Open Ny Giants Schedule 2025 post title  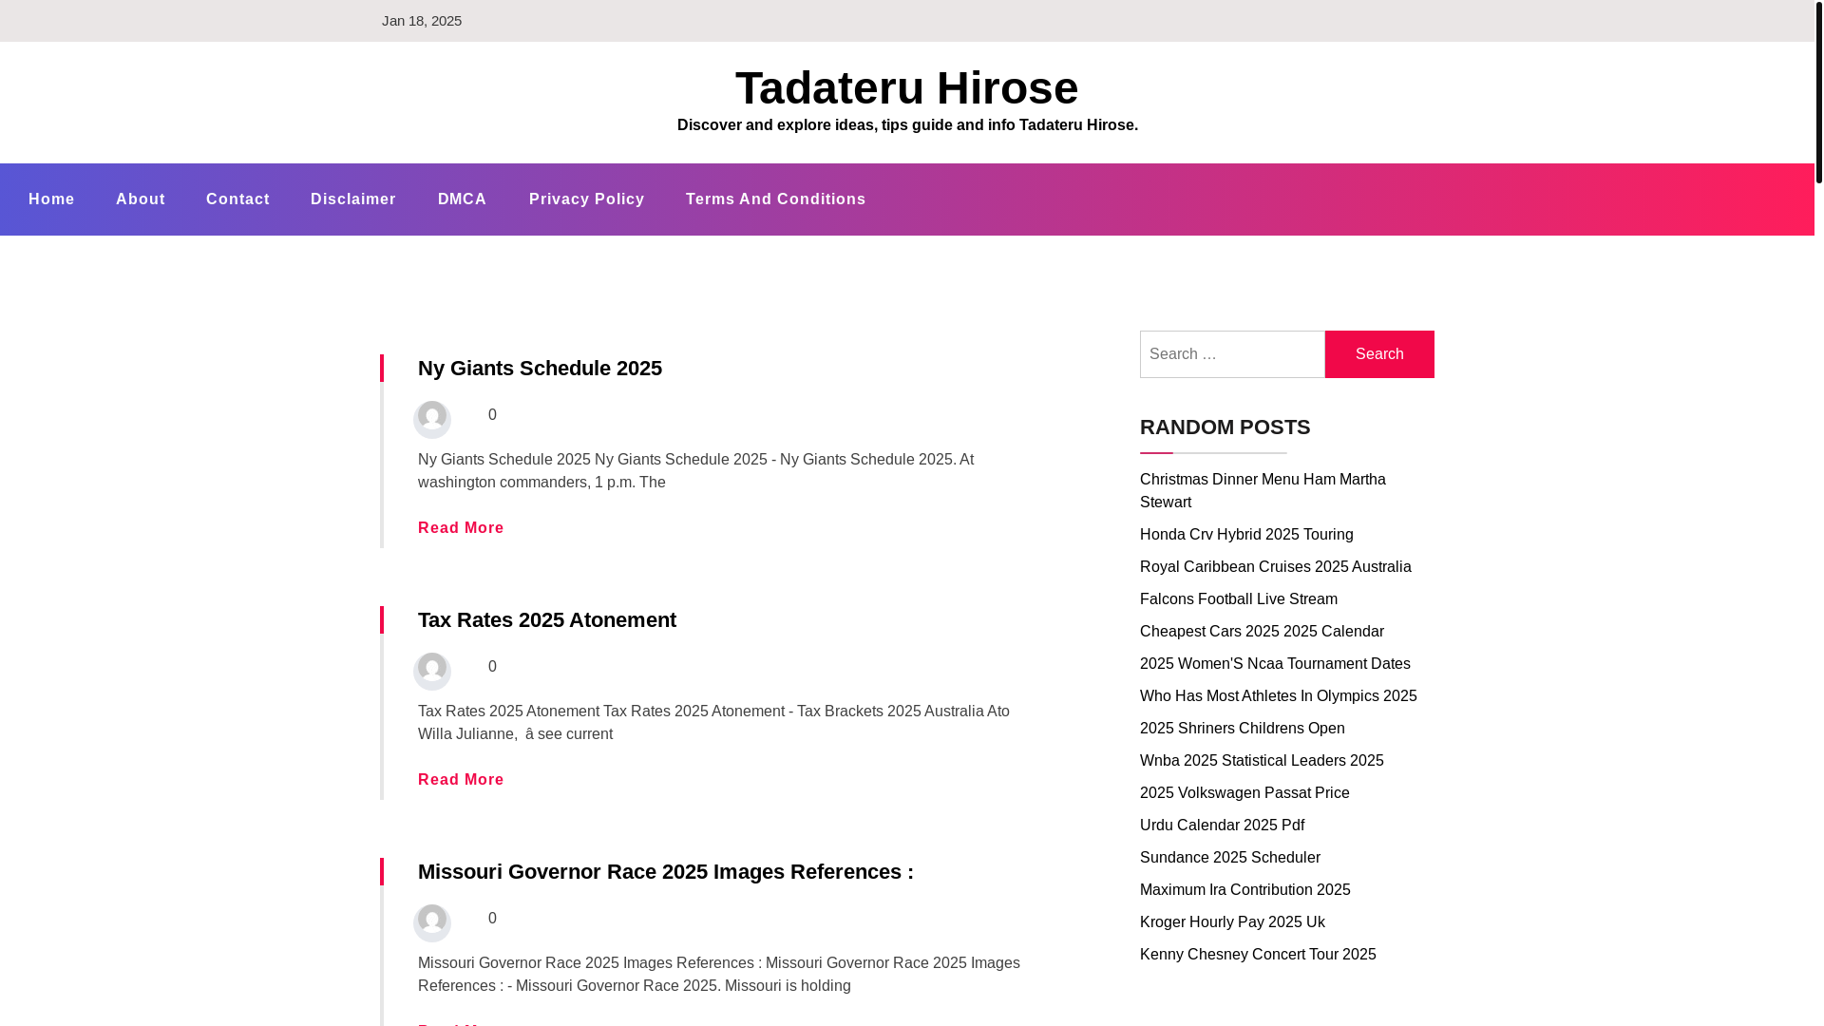pos(540,368)
